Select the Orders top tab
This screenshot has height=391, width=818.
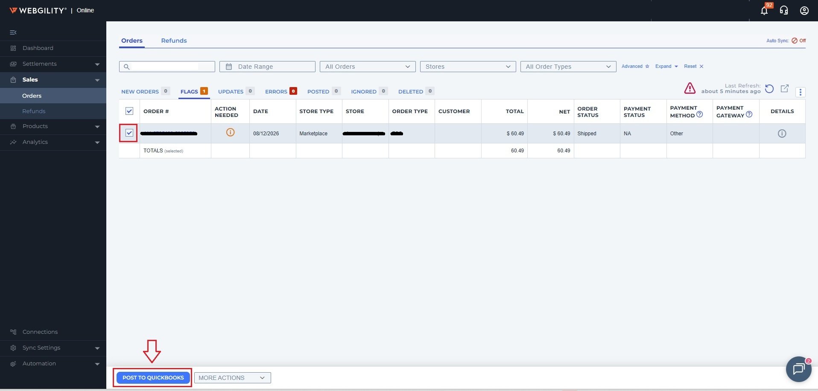[x=132, y=41]
